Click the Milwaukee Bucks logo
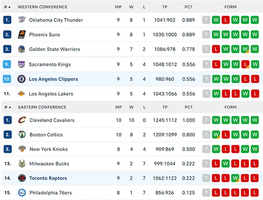Screen dimensions: 263x200 pos(22,164)
